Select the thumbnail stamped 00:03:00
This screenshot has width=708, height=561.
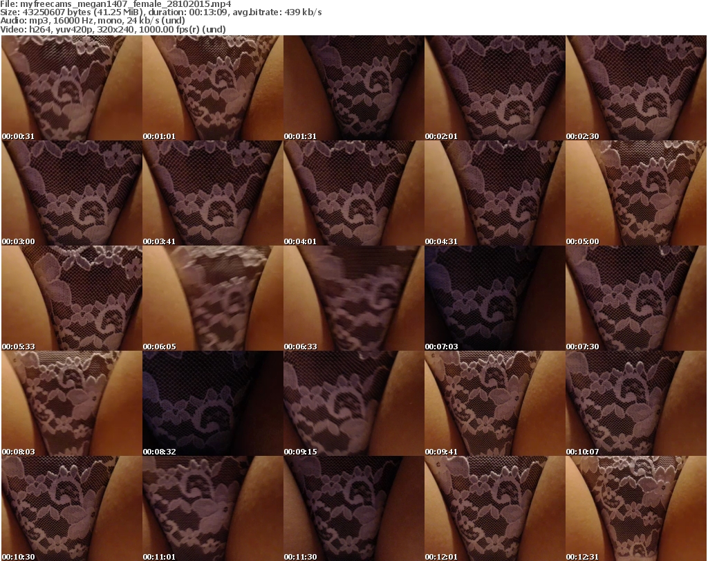click(72, 193)
